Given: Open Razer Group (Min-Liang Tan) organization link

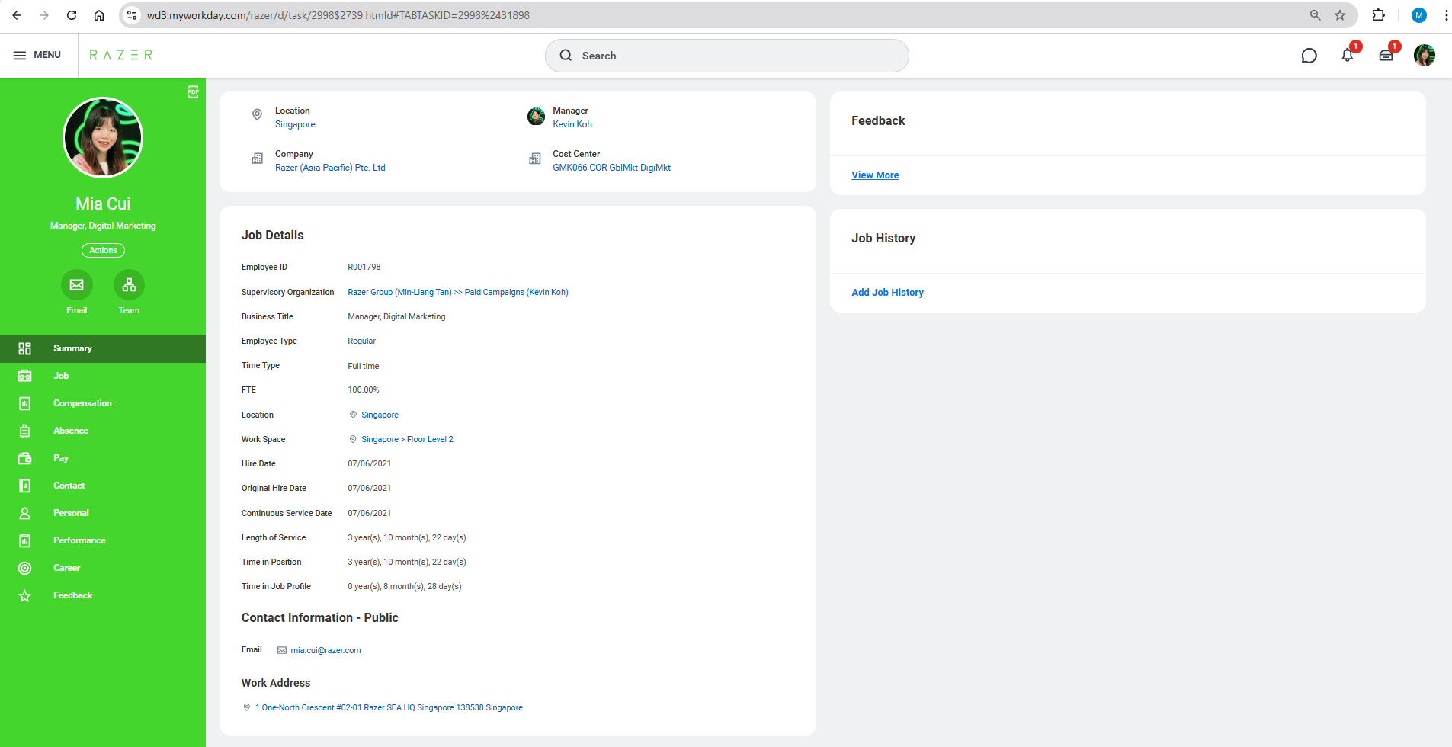Looking at the screenshot, I should (x=399, y=292).
